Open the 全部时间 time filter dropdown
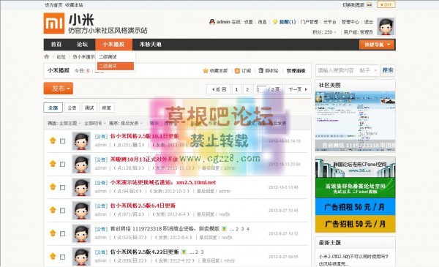The image size is (439, 267). [x=95, y=123]
